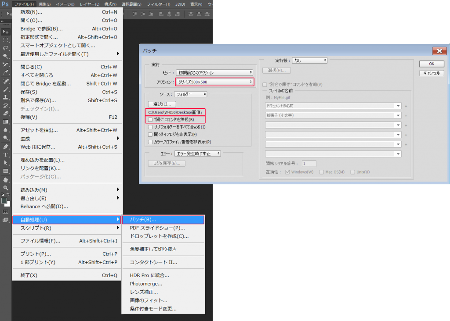Open the セット dropdown in Batch dialog
This screenshot has width=450, height=321.
(214, 73)
